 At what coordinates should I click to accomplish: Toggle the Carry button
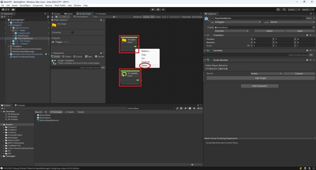pos(158,17)
